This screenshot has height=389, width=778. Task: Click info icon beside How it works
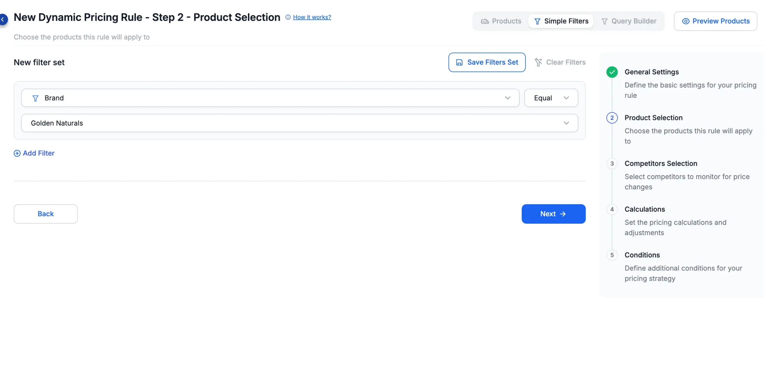(x=288, y=17)
